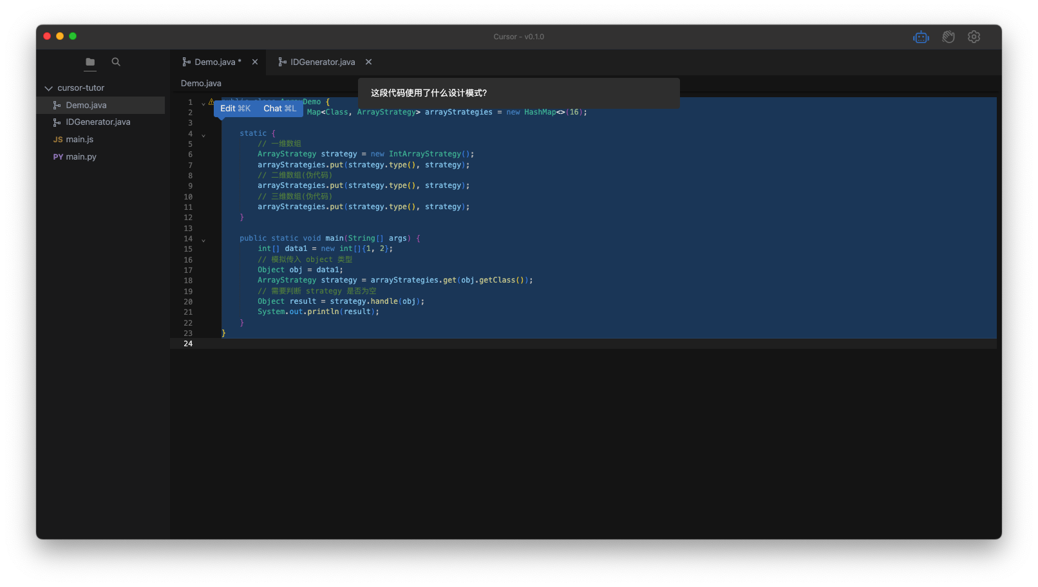Image resolution: width=1038 pixels, height=587 pixels.
Task: Open the AI chat robot icon
Action: click(x=921, y=37)
